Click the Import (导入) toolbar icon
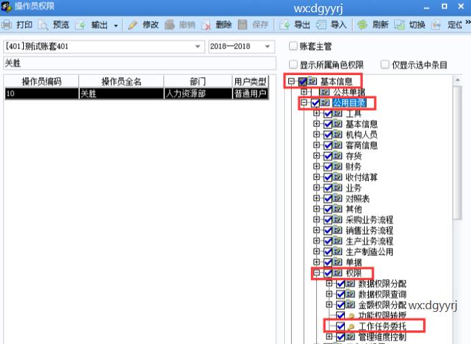 pyautogui.click(x=320, y=25)
